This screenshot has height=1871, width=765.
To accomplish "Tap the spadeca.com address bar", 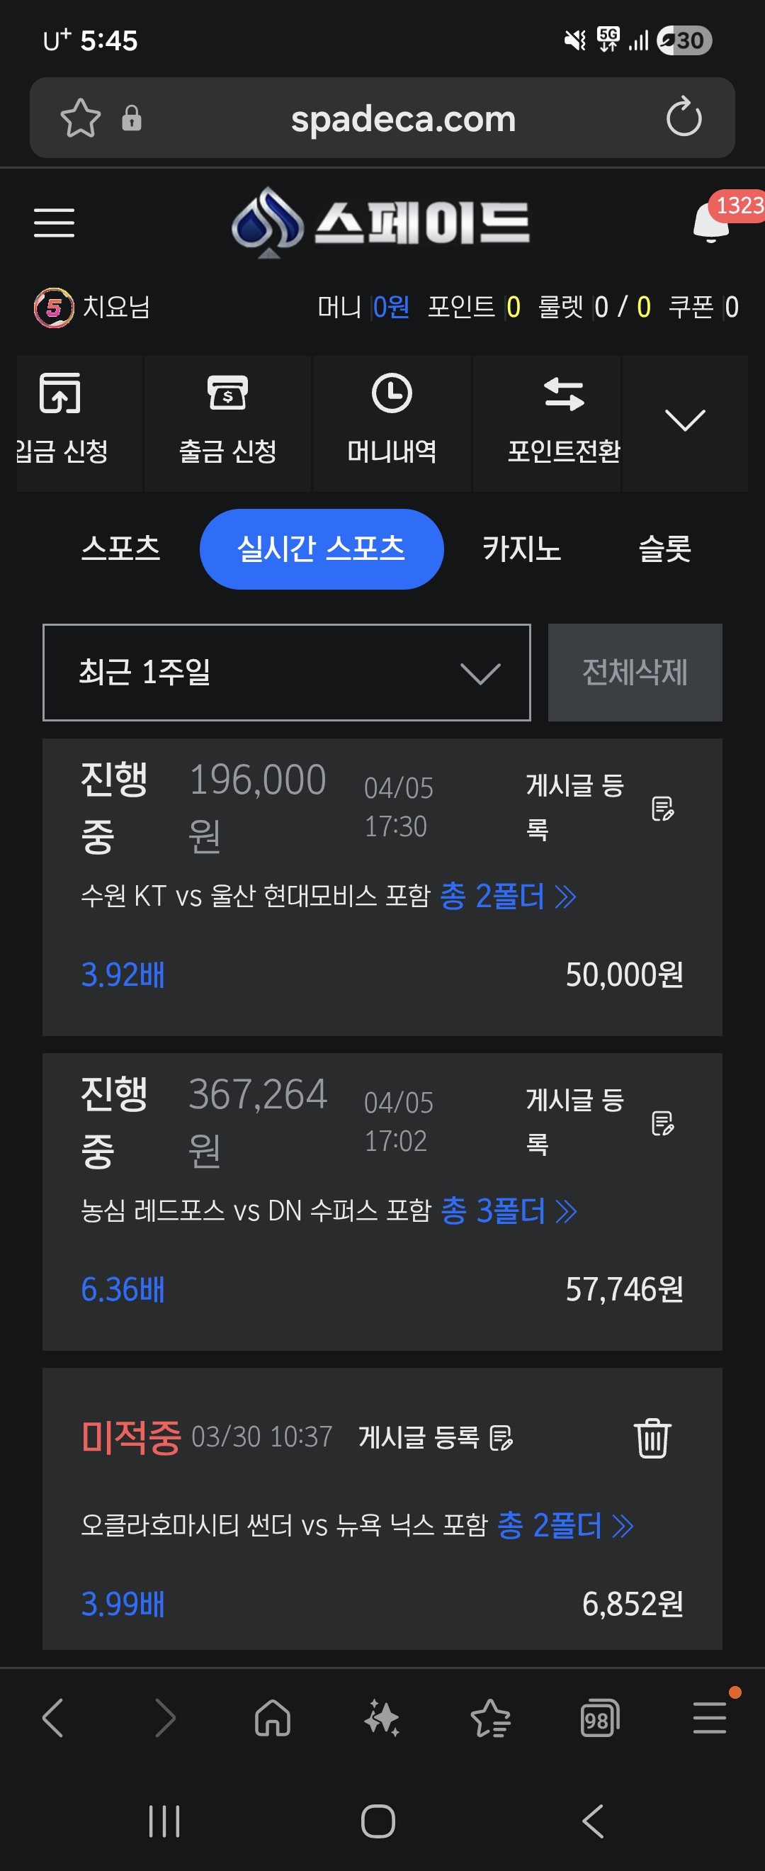I will click(403, 118).
